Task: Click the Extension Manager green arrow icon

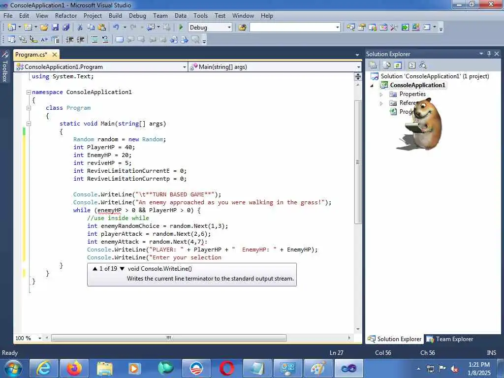Action: 405,28
